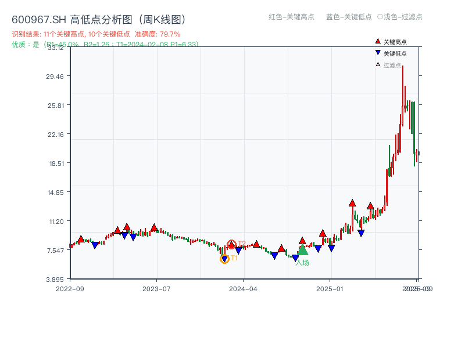The image size is (465, 348).
Task: Click the red circle marker labeled T2
Action: pyautogui.click(x=231, y=244)
